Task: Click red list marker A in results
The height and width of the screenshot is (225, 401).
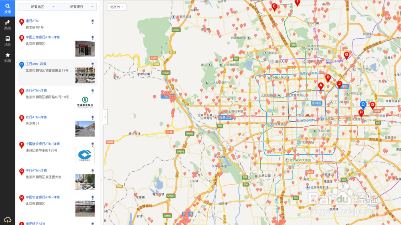Action: [x=22, y=22]
